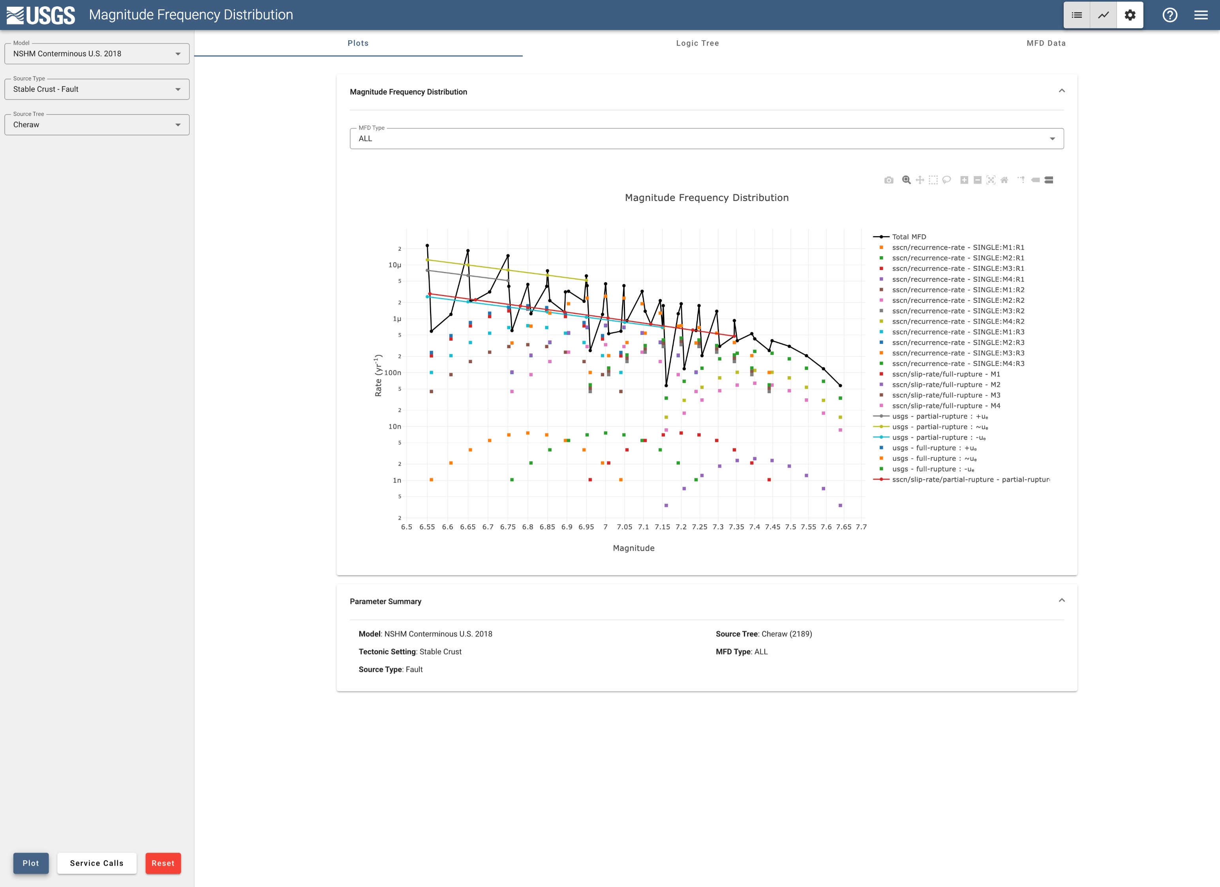Open the help question mark icon

pyautogui.click(x=1170, y=15)
